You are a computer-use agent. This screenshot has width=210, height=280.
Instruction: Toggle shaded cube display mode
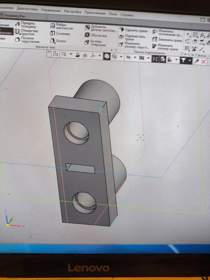coord(107,56)
